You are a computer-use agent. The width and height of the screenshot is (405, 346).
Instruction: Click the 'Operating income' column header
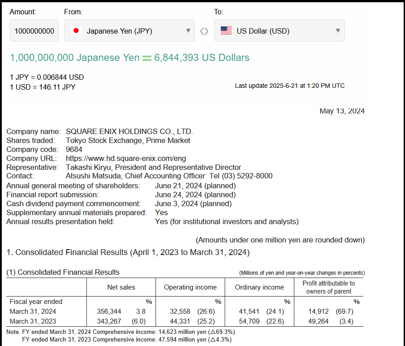point(190,287)
